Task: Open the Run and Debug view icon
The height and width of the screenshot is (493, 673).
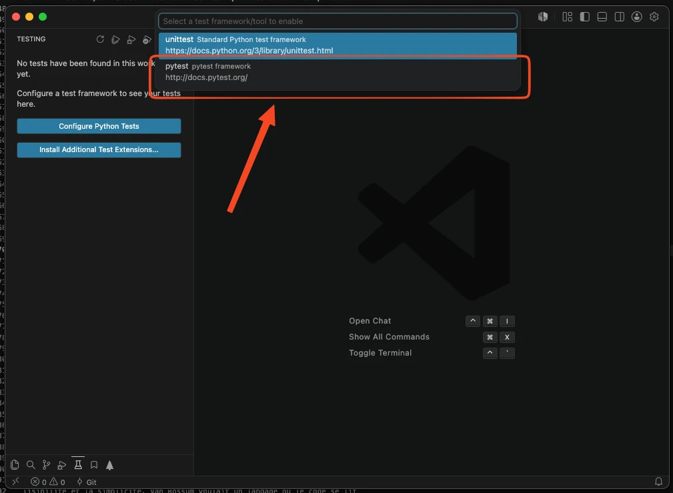Action: 62,465
